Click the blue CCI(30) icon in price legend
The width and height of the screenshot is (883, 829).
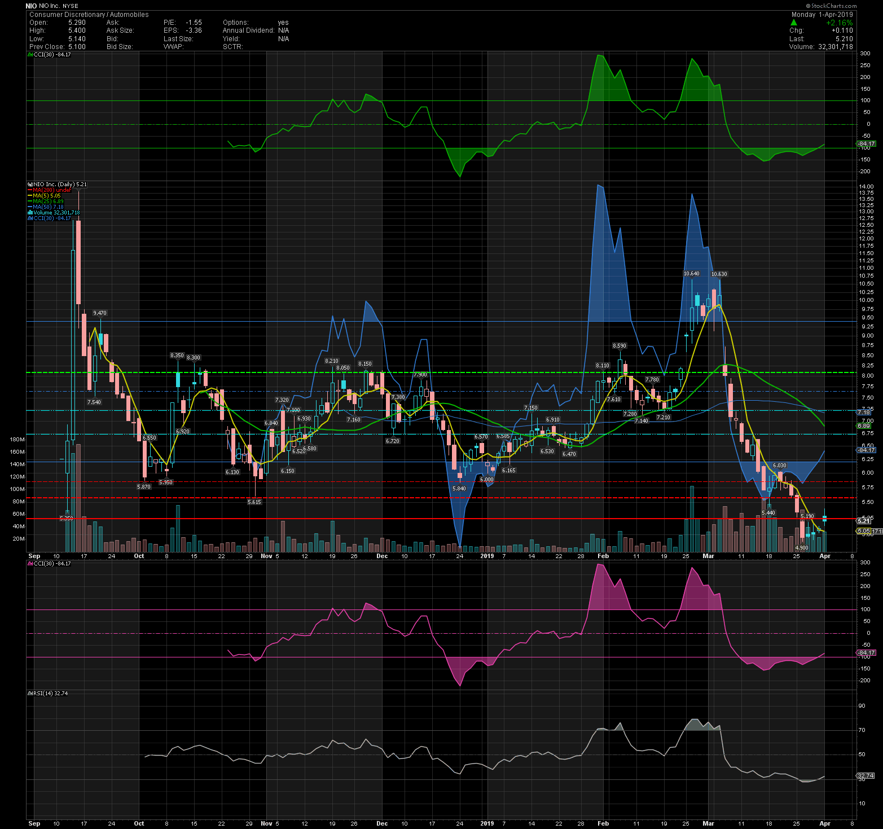30,218
